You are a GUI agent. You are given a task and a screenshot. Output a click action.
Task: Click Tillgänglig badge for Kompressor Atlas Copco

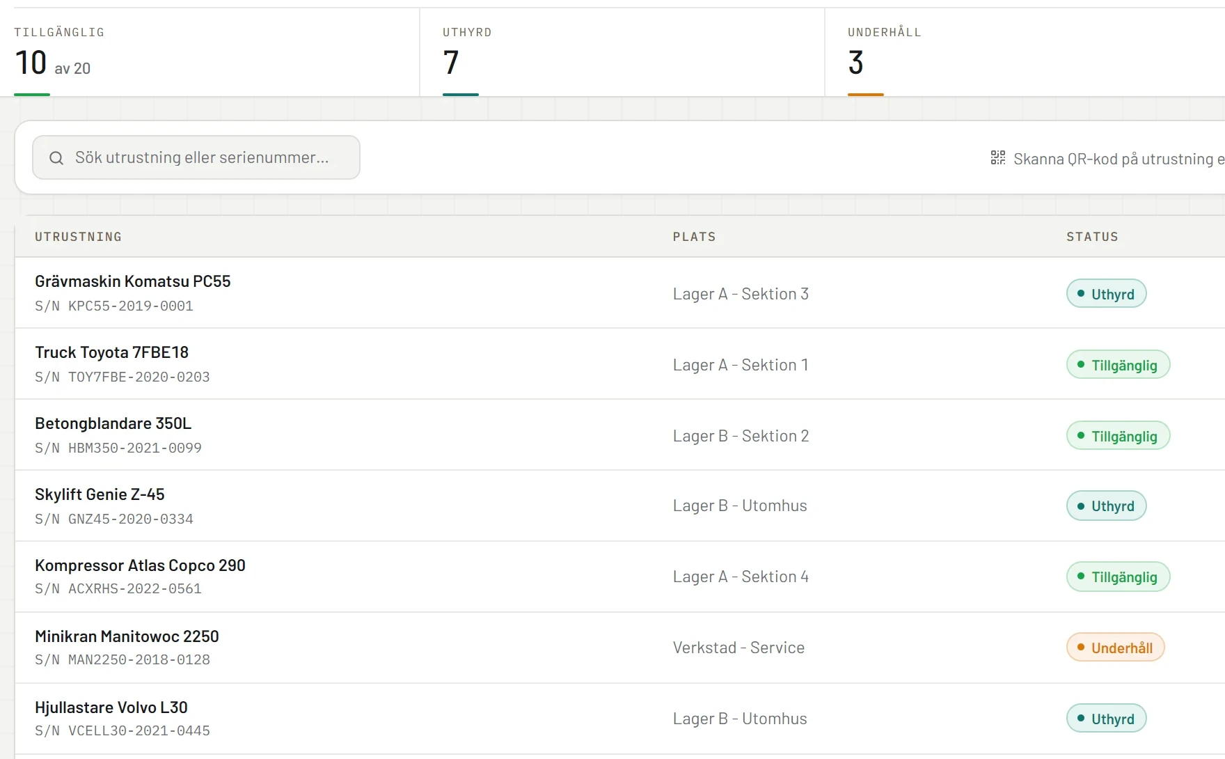pos(1118,577)
